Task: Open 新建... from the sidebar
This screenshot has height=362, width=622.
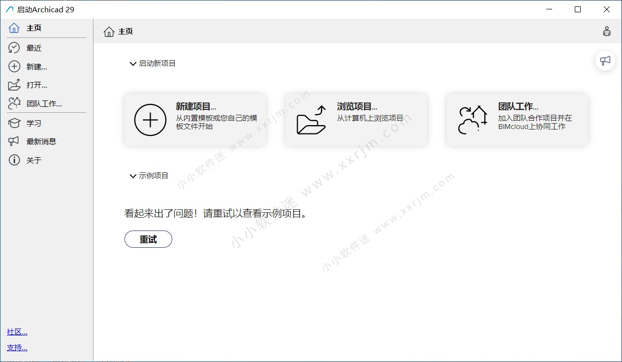Action: pos(37,66)
